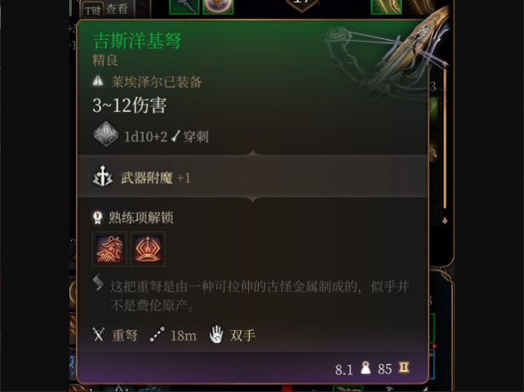Select the golden bow slot at top right
The height and width of the screenshot is (392, 524).
point(386,7)
